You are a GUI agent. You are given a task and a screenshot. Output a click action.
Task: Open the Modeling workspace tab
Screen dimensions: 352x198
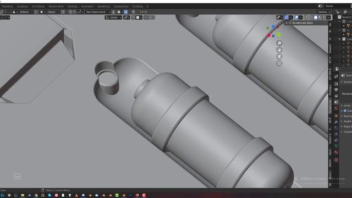coord(7,7)
